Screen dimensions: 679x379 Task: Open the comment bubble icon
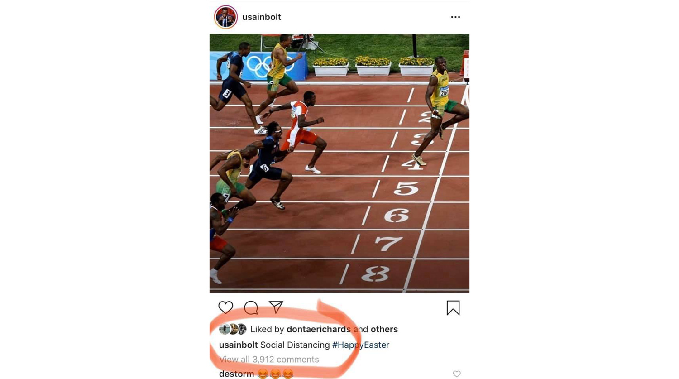coord(251,307)
